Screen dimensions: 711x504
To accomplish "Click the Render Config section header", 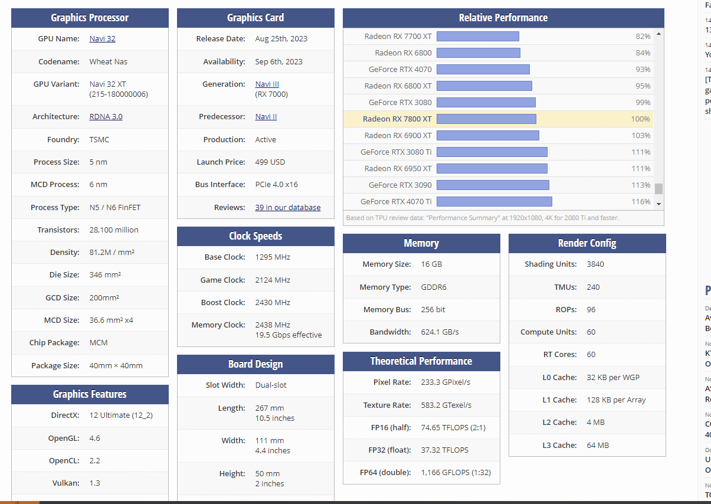I will click(x=587, y=243).
